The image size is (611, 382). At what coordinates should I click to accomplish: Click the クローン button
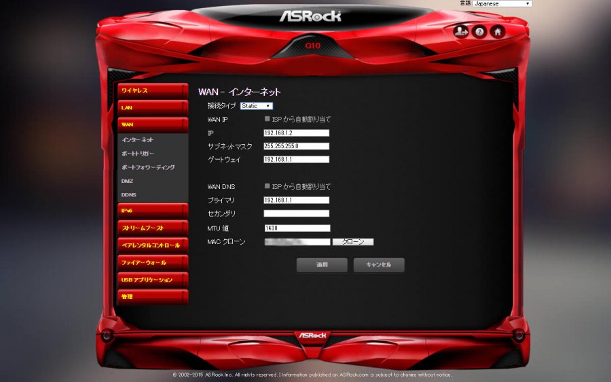pyautogui.click(x=353, y=242)
